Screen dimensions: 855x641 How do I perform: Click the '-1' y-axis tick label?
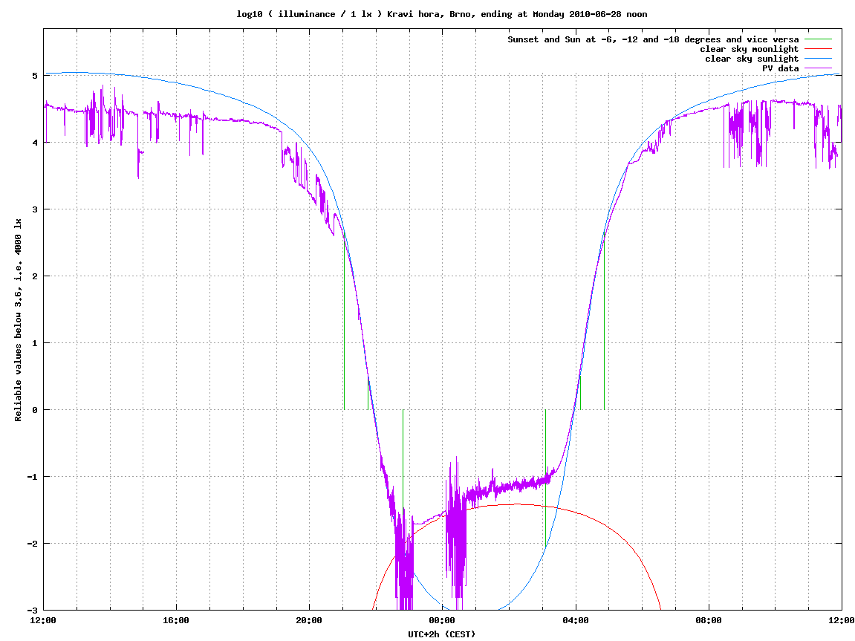[33, 477]
